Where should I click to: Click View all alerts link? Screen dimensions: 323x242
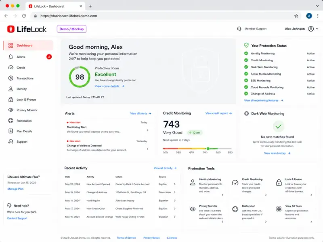141,113
